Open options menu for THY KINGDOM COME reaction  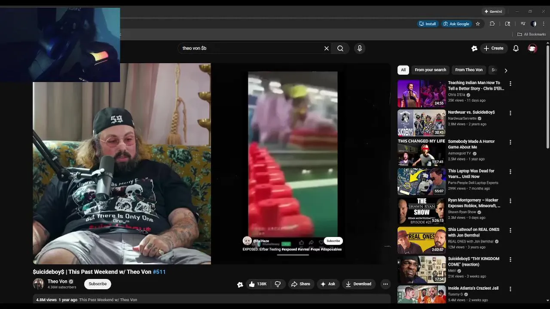pyautogui.click(x=510, y=260)
